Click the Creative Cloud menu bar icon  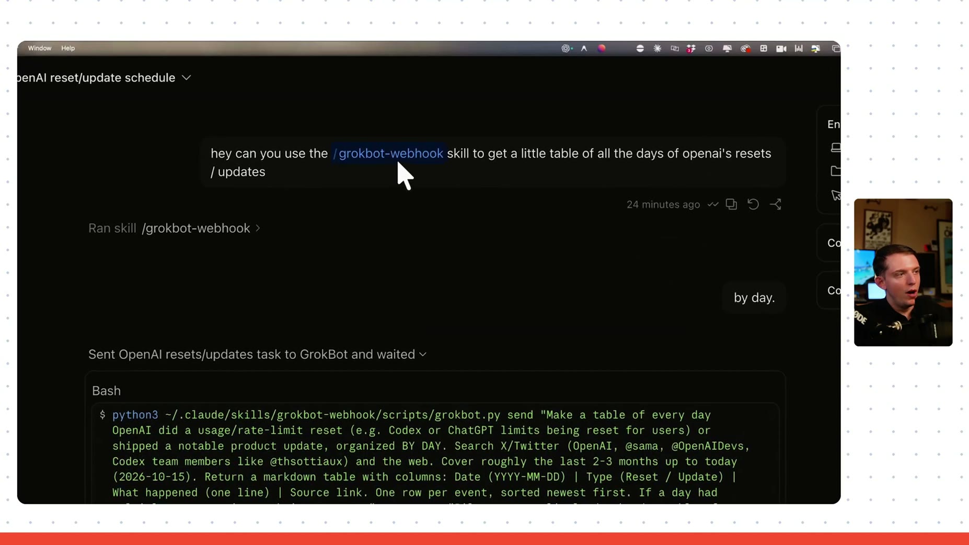tap(745, 49)
